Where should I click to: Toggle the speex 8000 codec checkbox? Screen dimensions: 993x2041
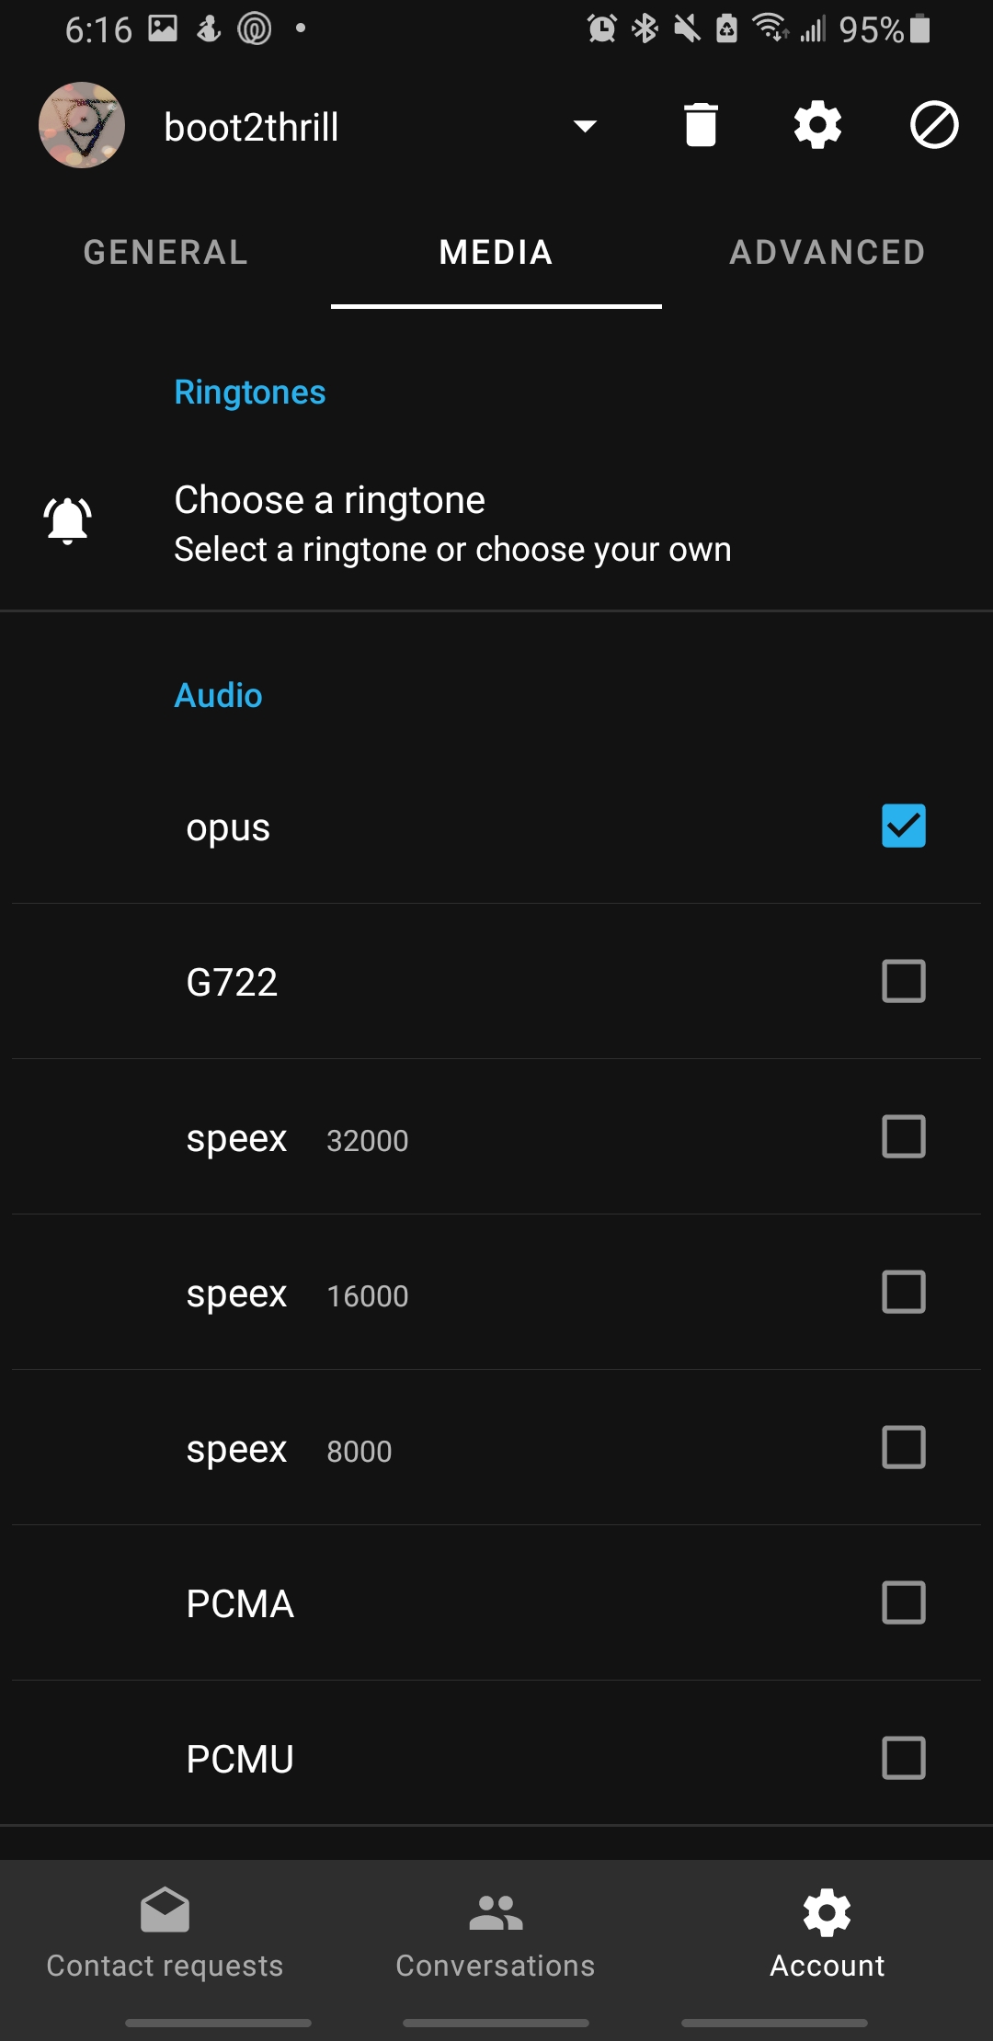pyautogui.click(x=904, y=1447)
